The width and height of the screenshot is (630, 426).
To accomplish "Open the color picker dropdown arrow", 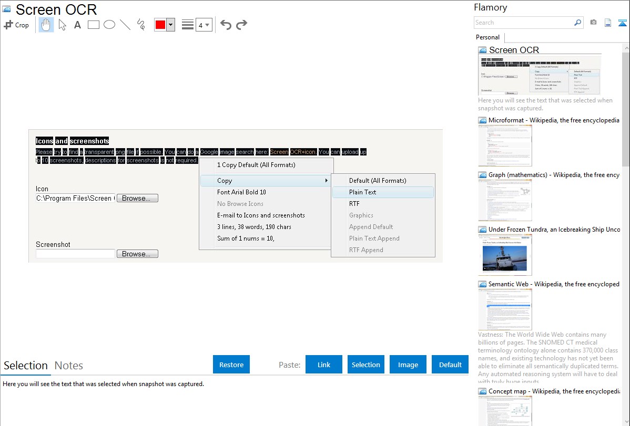I will tap(170, 25).
